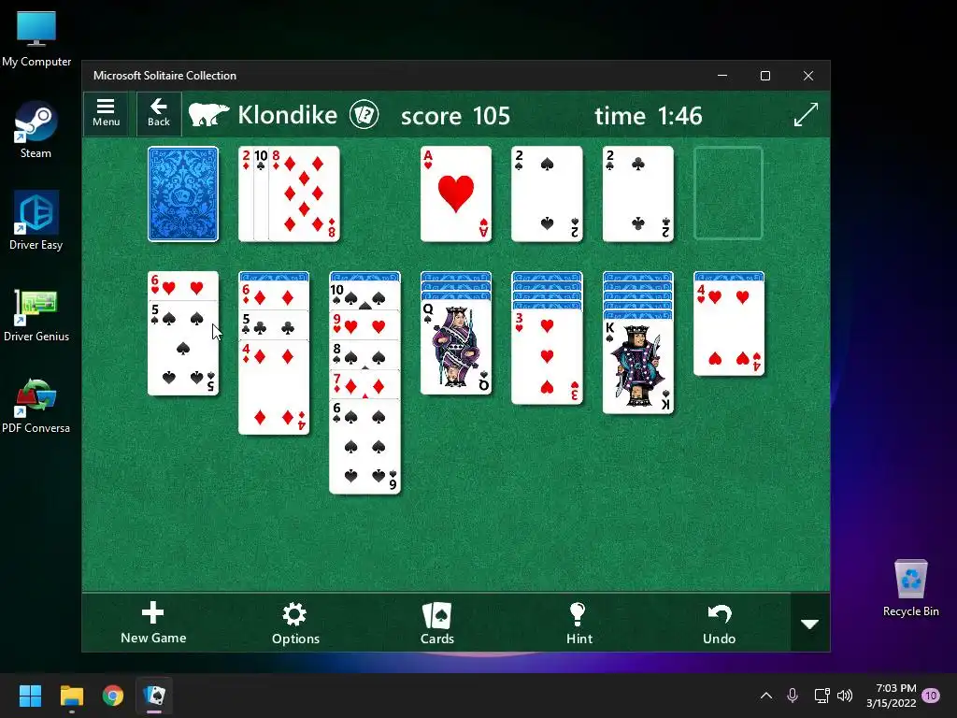Viewport: 957px width, 718px height.
Task: Open the Recycle Bin on the desktop
Action: (x=910, y=587)
